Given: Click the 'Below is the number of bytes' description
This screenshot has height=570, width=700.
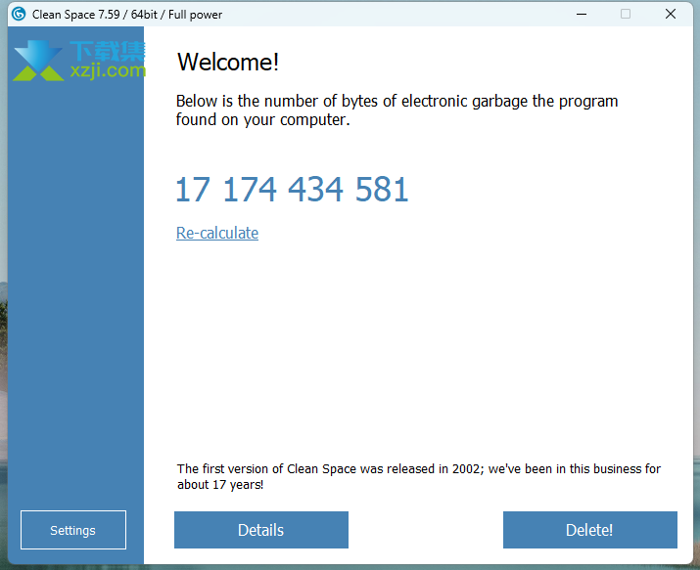Looking at the screenshot, I should pos(397,110).
